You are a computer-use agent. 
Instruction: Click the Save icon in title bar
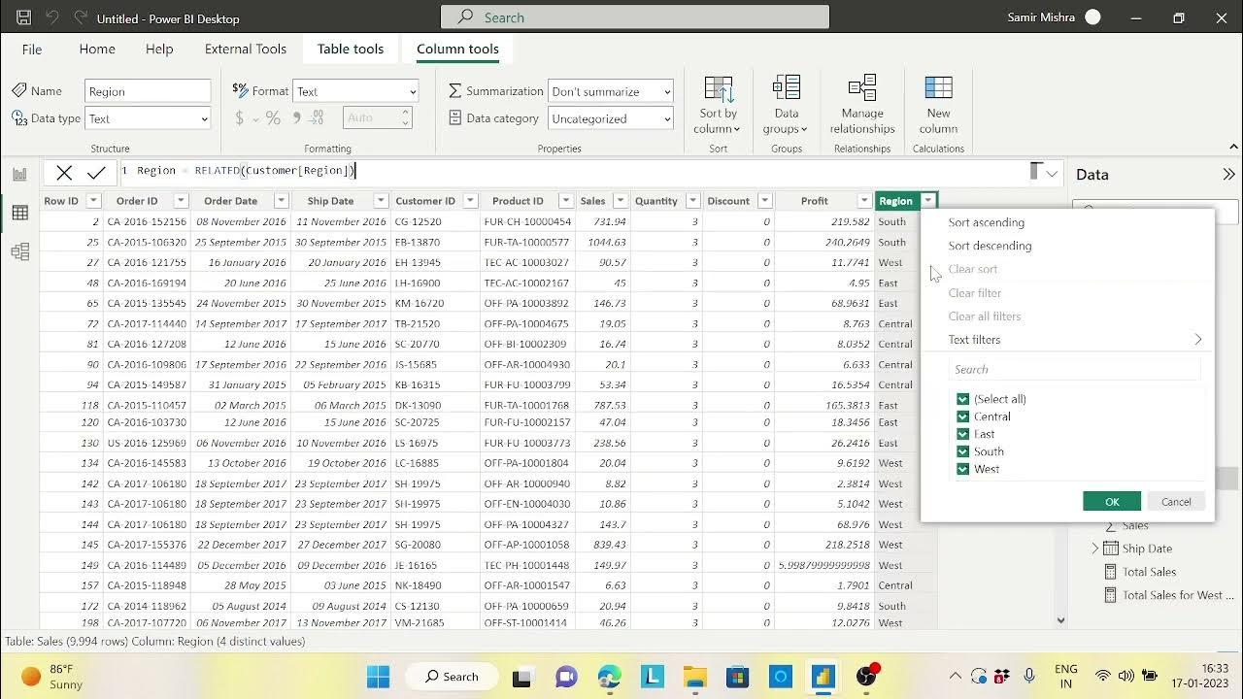click(x=24, y=17)
